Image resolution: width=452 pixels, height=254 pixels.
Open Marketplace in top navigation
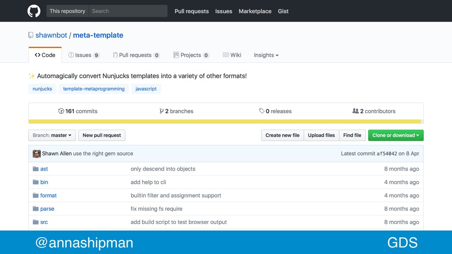pos(255,11)
